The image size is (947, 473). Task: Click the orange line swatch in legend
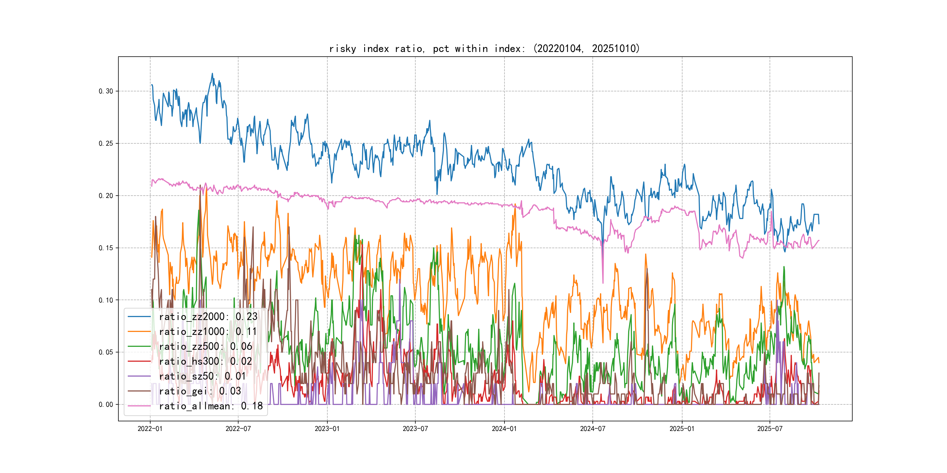139,332
